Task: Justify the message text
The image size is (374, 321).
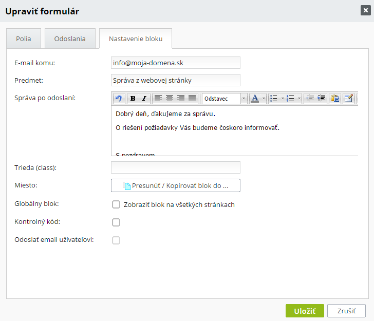Action: coord(192,99)
